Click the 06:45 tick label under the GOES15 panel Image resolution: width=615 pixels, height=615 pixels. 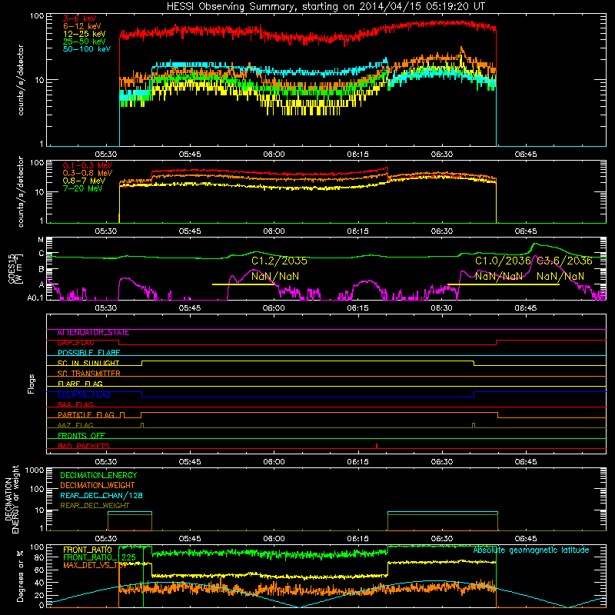pyautogui.click(x=526, y=308)
